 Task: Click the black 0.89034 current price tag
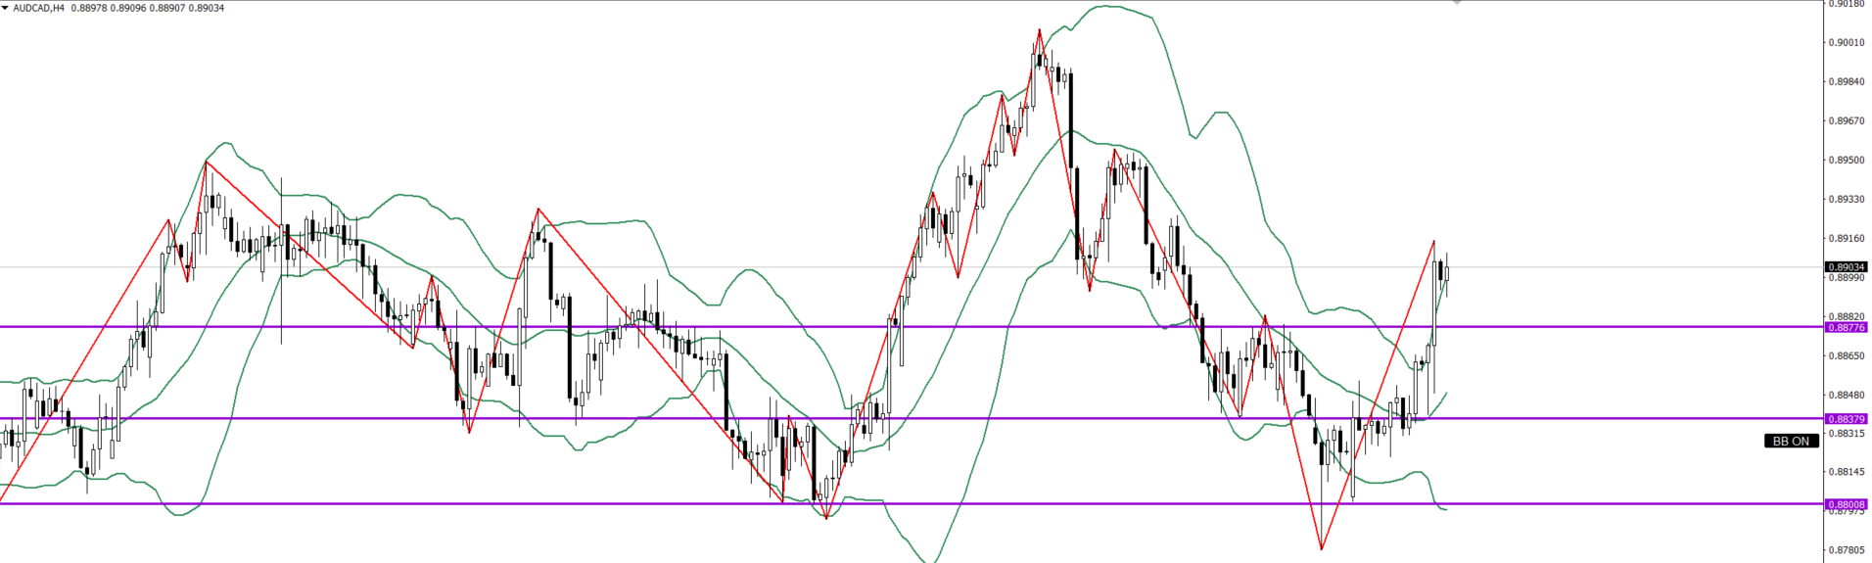pyautogui.click(x=1846, y=267)
